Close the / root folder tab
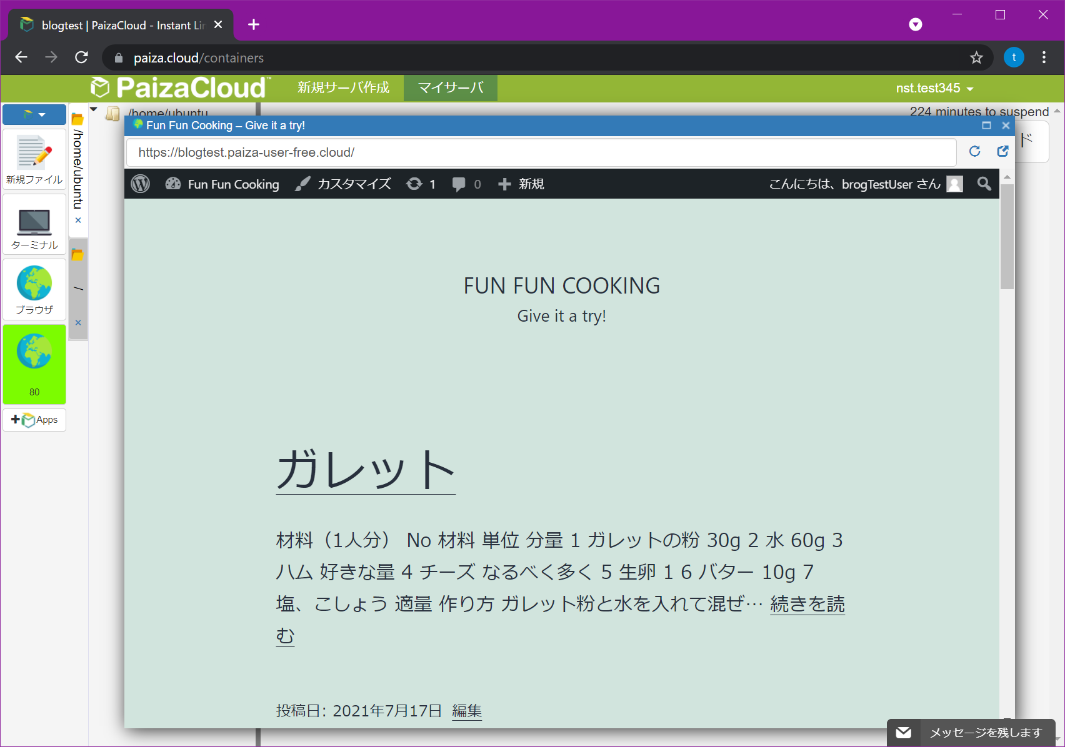 coord(78,323)
